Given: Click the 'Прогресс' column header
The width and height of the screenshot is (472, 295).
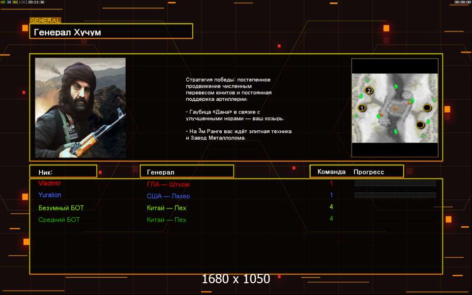Looking at the screenshot, I should pyautogui.click(x=369, y=172).
